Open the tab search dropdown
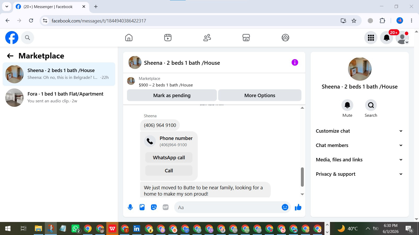This screenshot has height=235, width=419. [x=7, y=7]
